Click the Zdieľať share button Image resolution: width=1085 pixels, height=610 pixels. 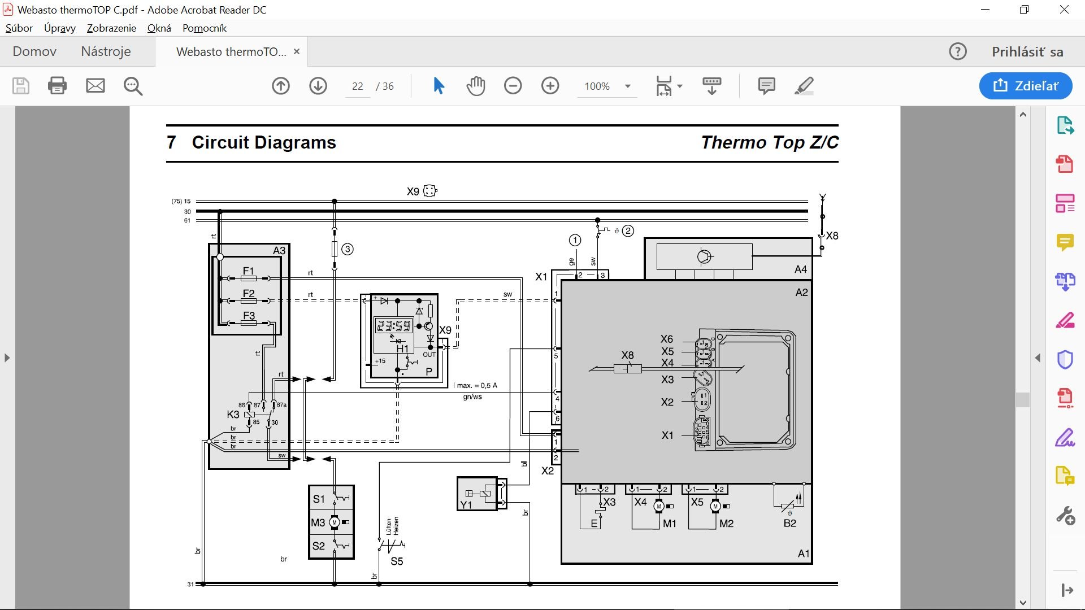(1026, 86)
